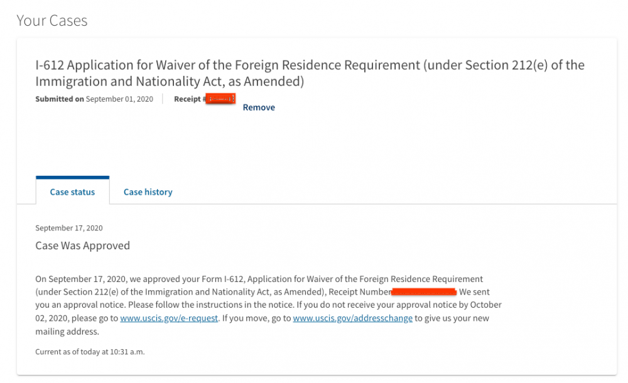Image resolution: width=628 pixels, height=383 pixels.
Task: Select the Case status tab
Action: click(72, 191)
